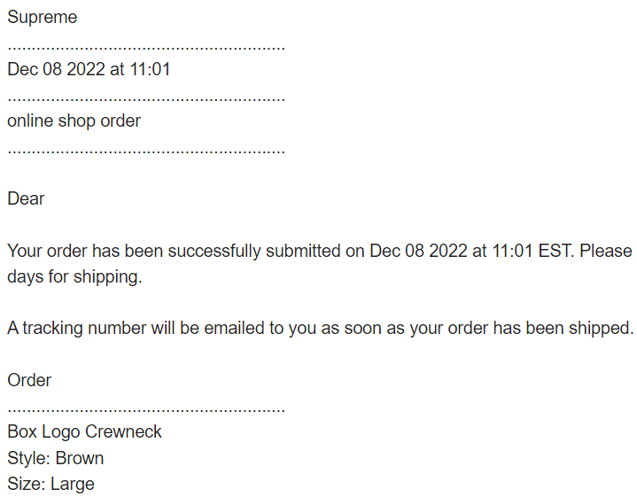Click the 'Size: Large' line

click(50, 484)
